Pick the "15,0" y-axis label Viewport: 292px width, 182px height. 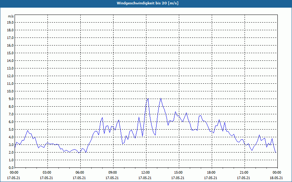click(10, 53)
